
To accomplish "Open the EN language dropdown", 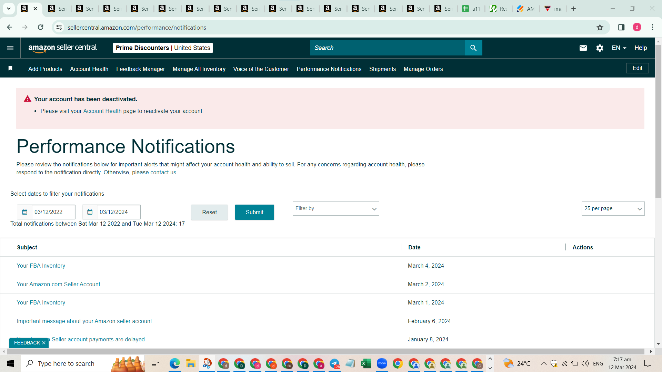I will (x=619, y=48).
